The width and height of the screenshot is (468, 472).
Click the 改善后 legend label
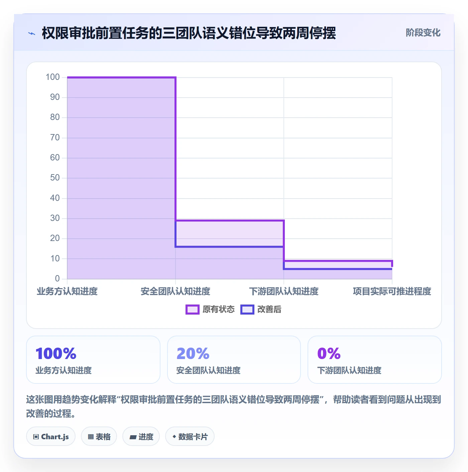(269, 310)
